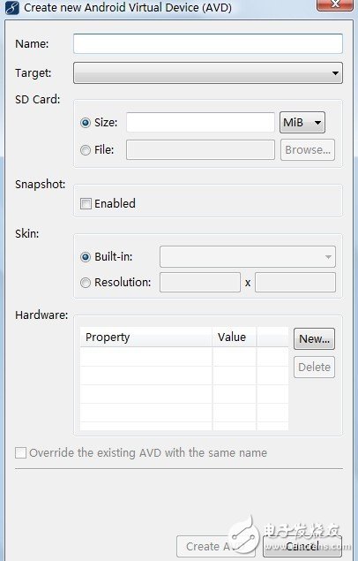The width and height of the screenshot is (358, 561).
Task: Close the Create new AVD dialog
Action: 334,4
